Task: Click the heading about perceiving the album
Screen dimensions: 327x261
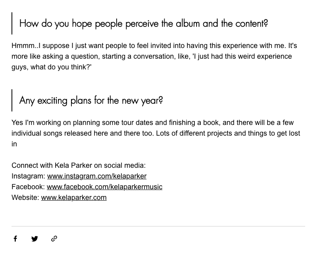Action: [x=144, y=23]
